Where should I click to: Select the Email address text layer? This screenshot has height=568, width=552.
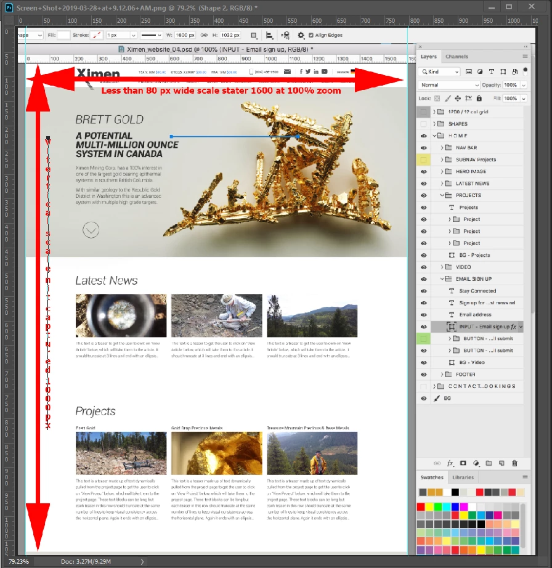click(477, 315)
